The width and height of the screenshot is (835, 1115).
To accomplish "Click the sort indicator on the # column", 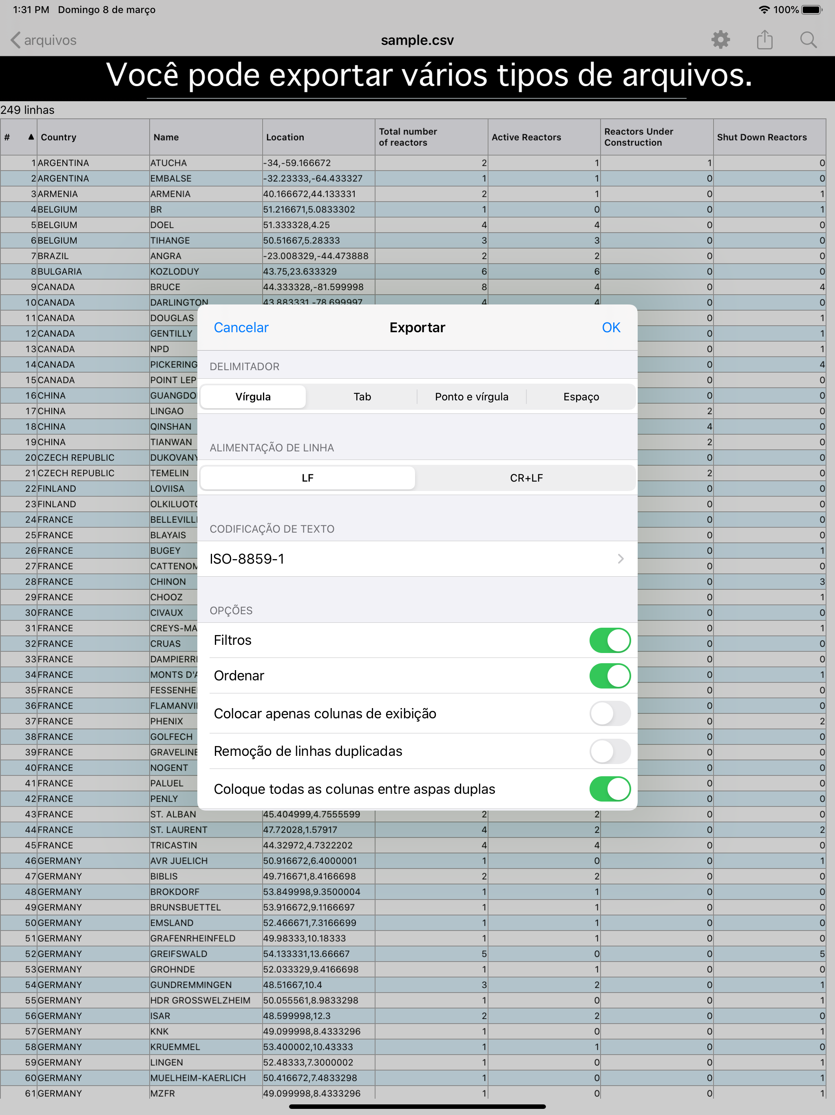I will [x=30, y=137].
